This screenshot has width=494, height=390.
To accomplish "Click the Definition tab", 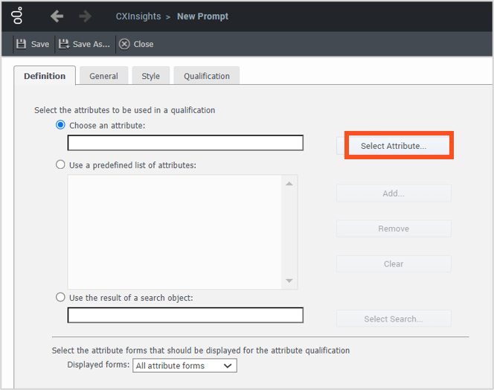I will click(x=45, y=76).
